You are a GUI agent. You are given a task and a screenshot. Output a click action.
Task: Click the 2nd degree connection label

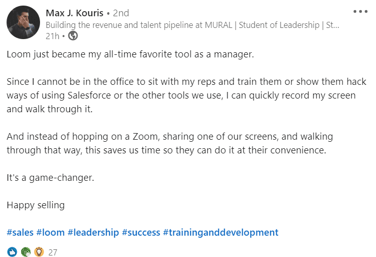[x=121, y=13]
